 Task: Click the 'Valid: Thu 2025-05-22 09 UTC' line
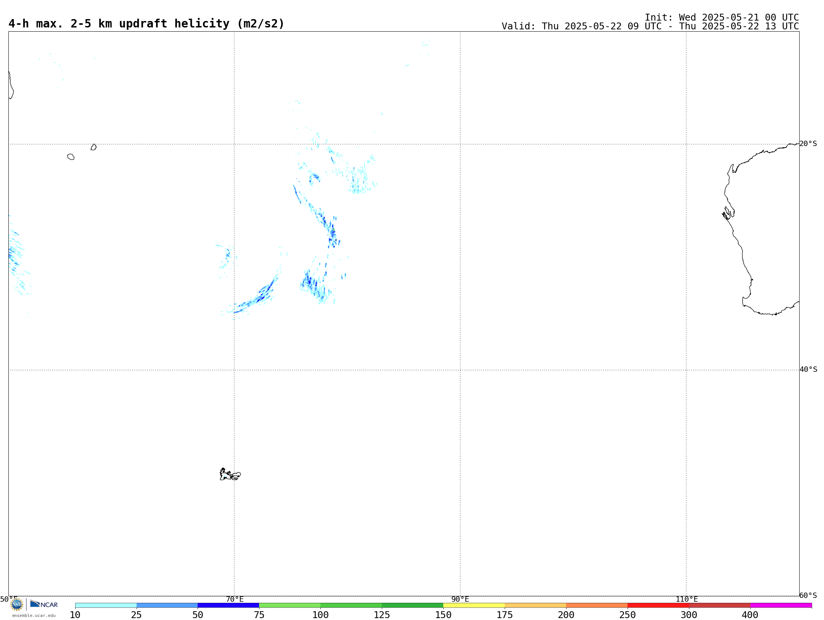click(x=650, y=26)
